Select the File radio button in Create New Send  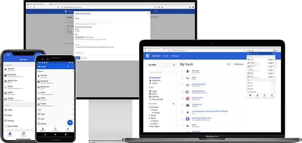[75, 29]
